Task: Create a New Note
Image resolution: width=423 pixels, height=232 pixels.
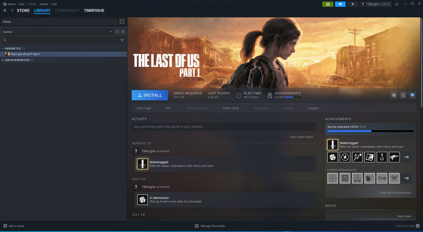Action: (404, 216)
